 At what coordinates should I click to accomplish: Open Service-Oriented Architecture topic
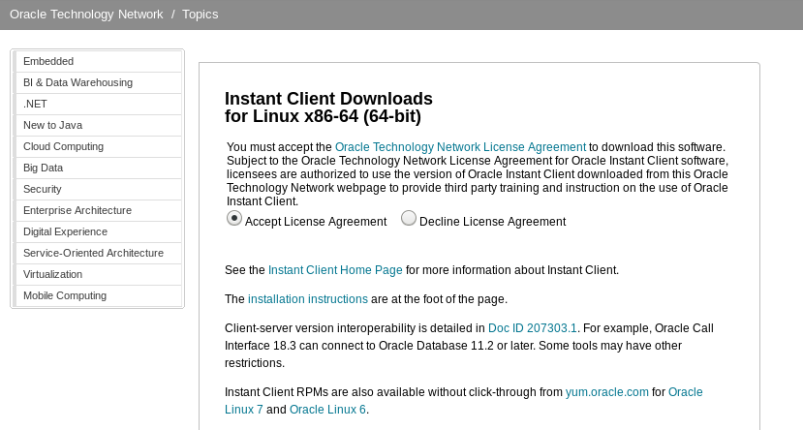click(97, 254)
